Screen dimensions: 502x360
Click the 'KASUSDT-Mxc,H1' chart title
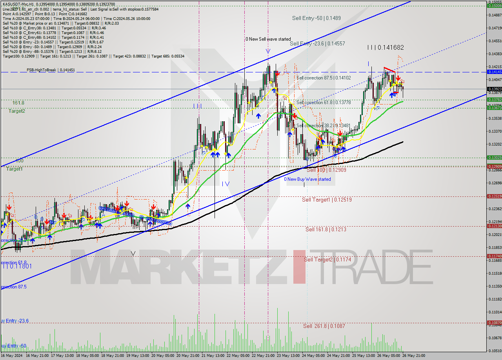(18, 4)
